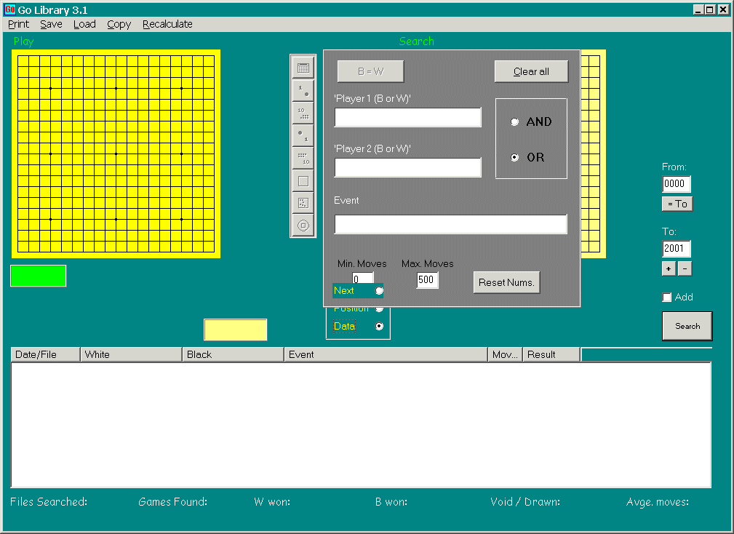This screenshot has height=534, width=734.
Task: Click the '= To' button
Action: 677,204
